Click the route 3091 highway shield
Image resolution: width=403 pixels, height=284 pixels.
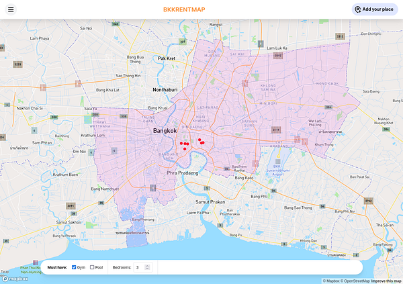click(71, 206)
